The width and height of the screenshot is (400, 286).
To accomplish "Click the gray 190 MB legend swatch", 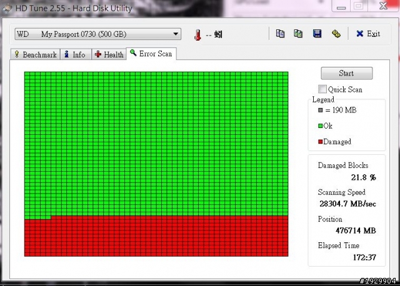I will tap(321, 110).
